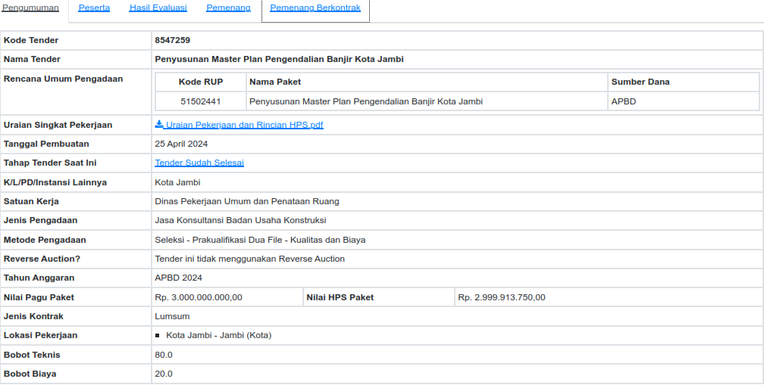Go to the Pemenang tab
Image resolution: width=764 pixels, height=385 pixels.
[228, 8]
